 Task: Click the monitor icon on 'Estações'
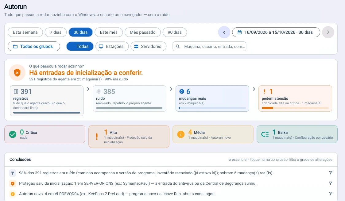pyautogui.click(x=101, y=46)
